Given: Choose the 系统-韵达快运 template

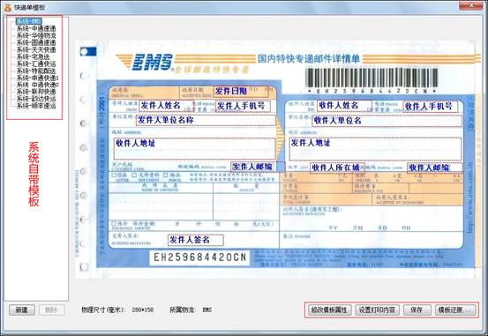Looking at the screenshot, I should point(36,99).
